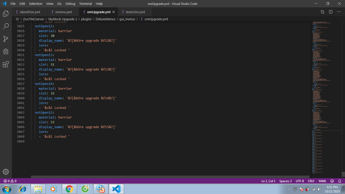Open the Extensions view
345x194 pixels.
pyautogui.click(x=6, y=64)
